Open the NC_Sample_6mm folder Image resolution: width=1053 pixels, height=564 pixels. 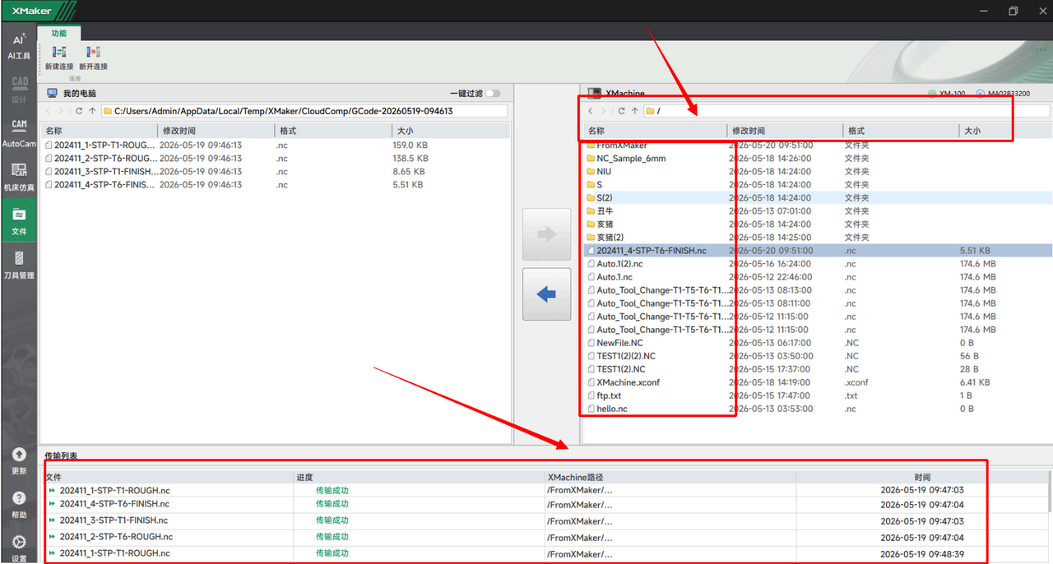click(x=631, y=159)
